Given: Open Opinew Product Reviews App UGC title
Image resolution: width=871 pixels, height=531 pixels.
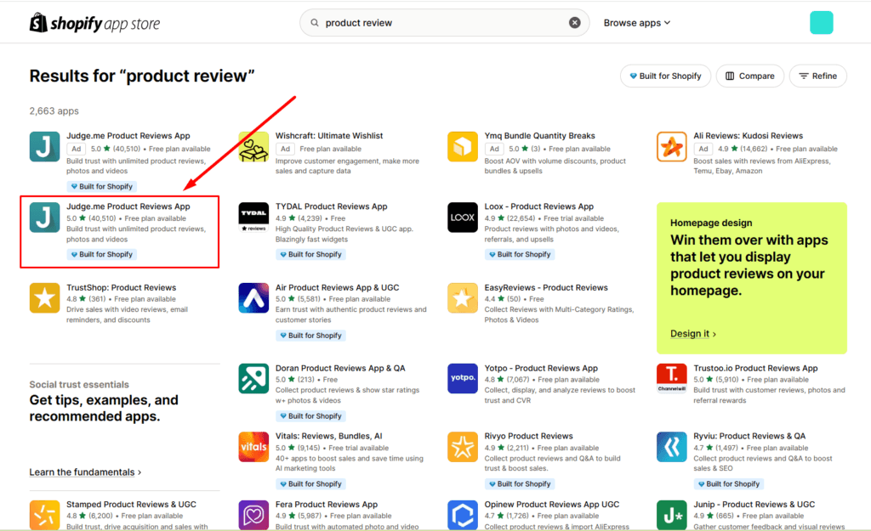Looking at the screenshot, I should (x=551, y=505).
